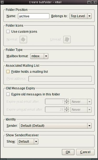The image size is (98, 160).
Task: Open the Mailbox format mbox dropdown
Action: click(39, 56)
